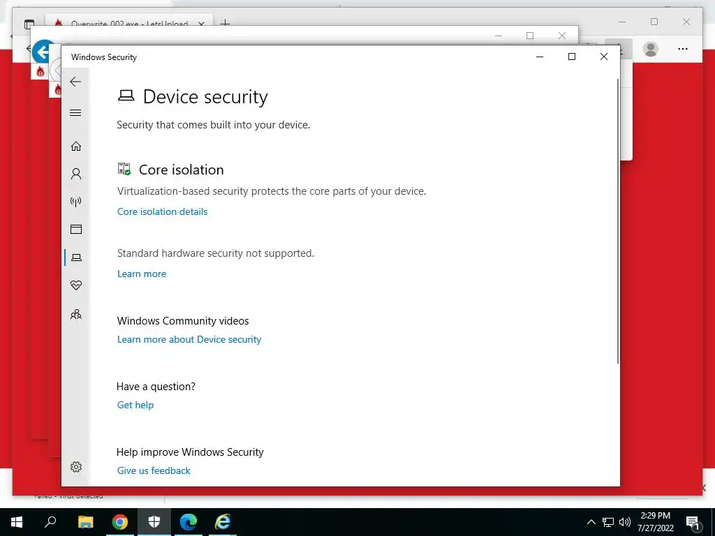Maximize the middle background window

530,36
